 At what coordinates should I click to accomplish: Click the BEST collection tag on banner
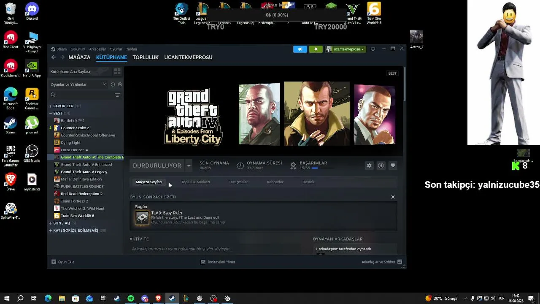392,73
